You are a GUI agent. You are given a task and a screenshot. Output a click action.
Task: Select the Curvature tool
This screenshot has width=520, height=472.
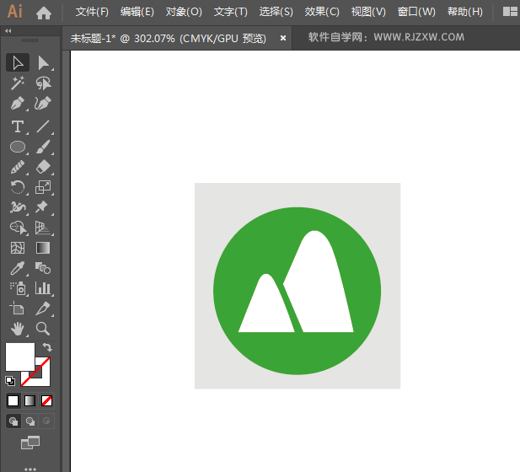pyautogui.click(x=44, y=104)
